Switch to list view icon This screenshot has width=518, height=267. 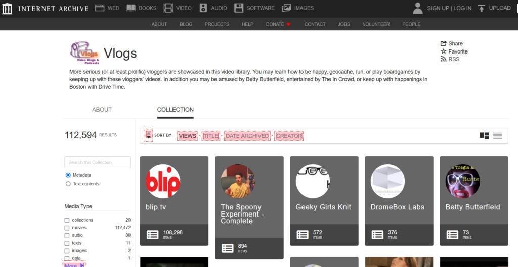[x=498, y=135]
